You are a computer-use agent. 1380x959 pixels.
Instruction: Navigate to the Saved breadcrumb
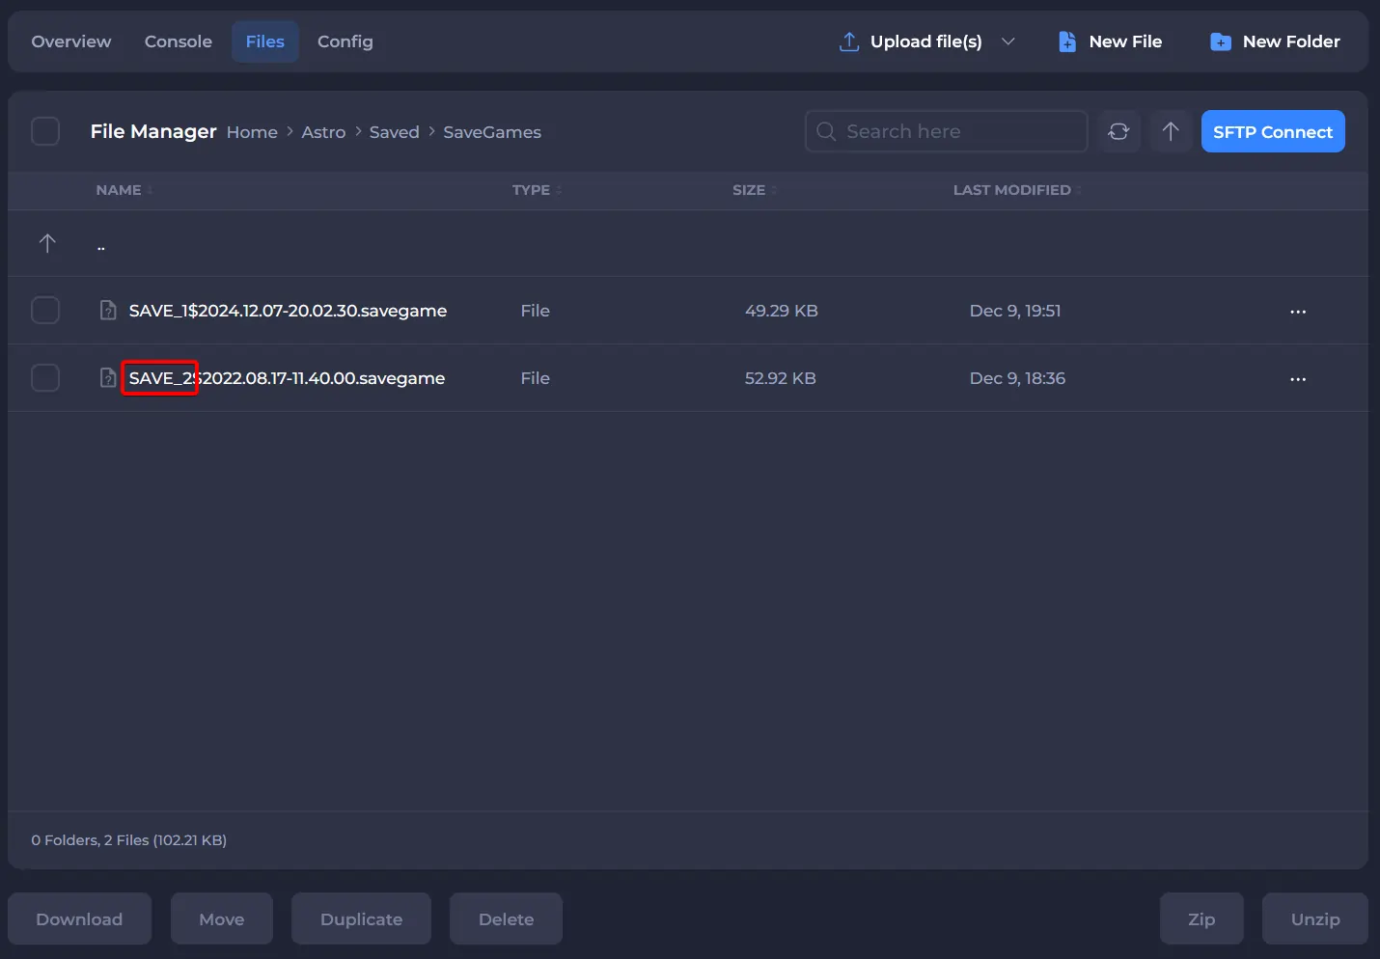[x=394, y=132]
